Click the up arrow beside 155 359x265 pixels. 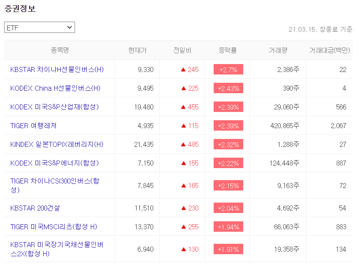click(x=184, y=163)
